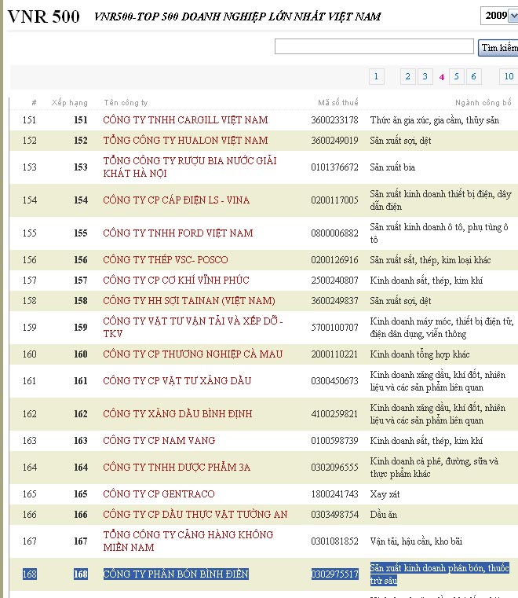Go to page 1 of results
The height and width of the screenshot is (598, 518).
[376, 76]
